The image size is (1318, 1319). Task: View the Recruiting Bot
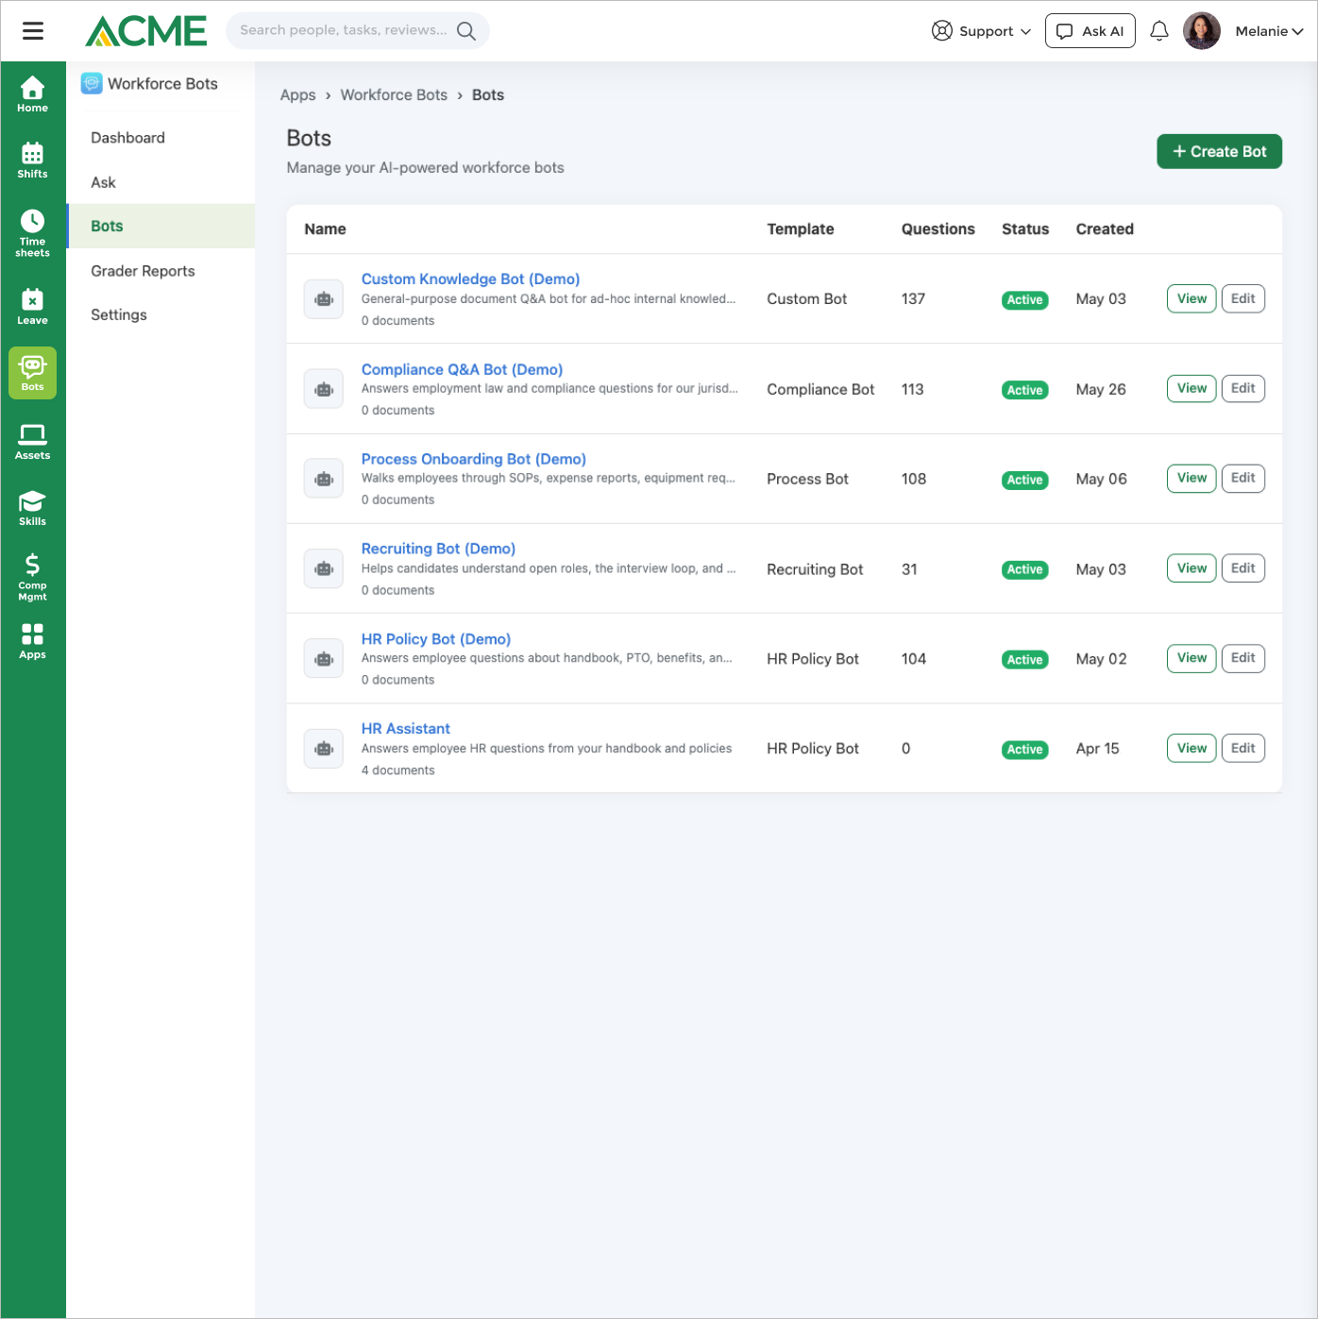1191,568
